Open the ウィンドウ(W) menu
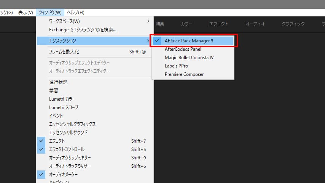The image size is (325, 183). 50,13
